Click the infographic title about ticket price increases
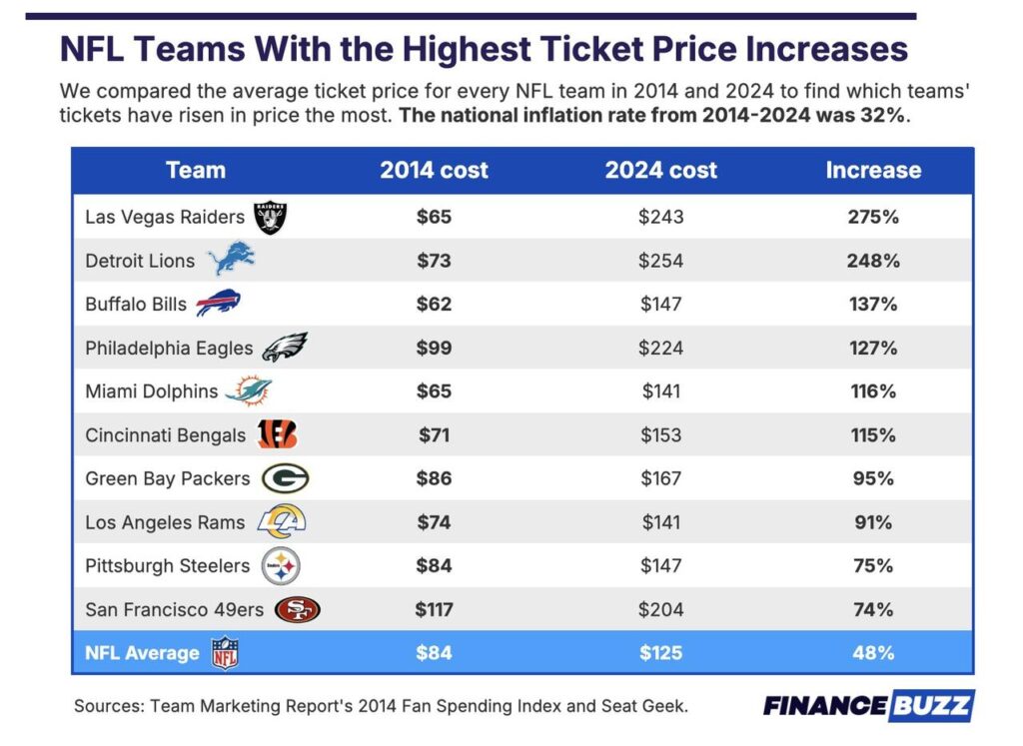 [484, 49]
